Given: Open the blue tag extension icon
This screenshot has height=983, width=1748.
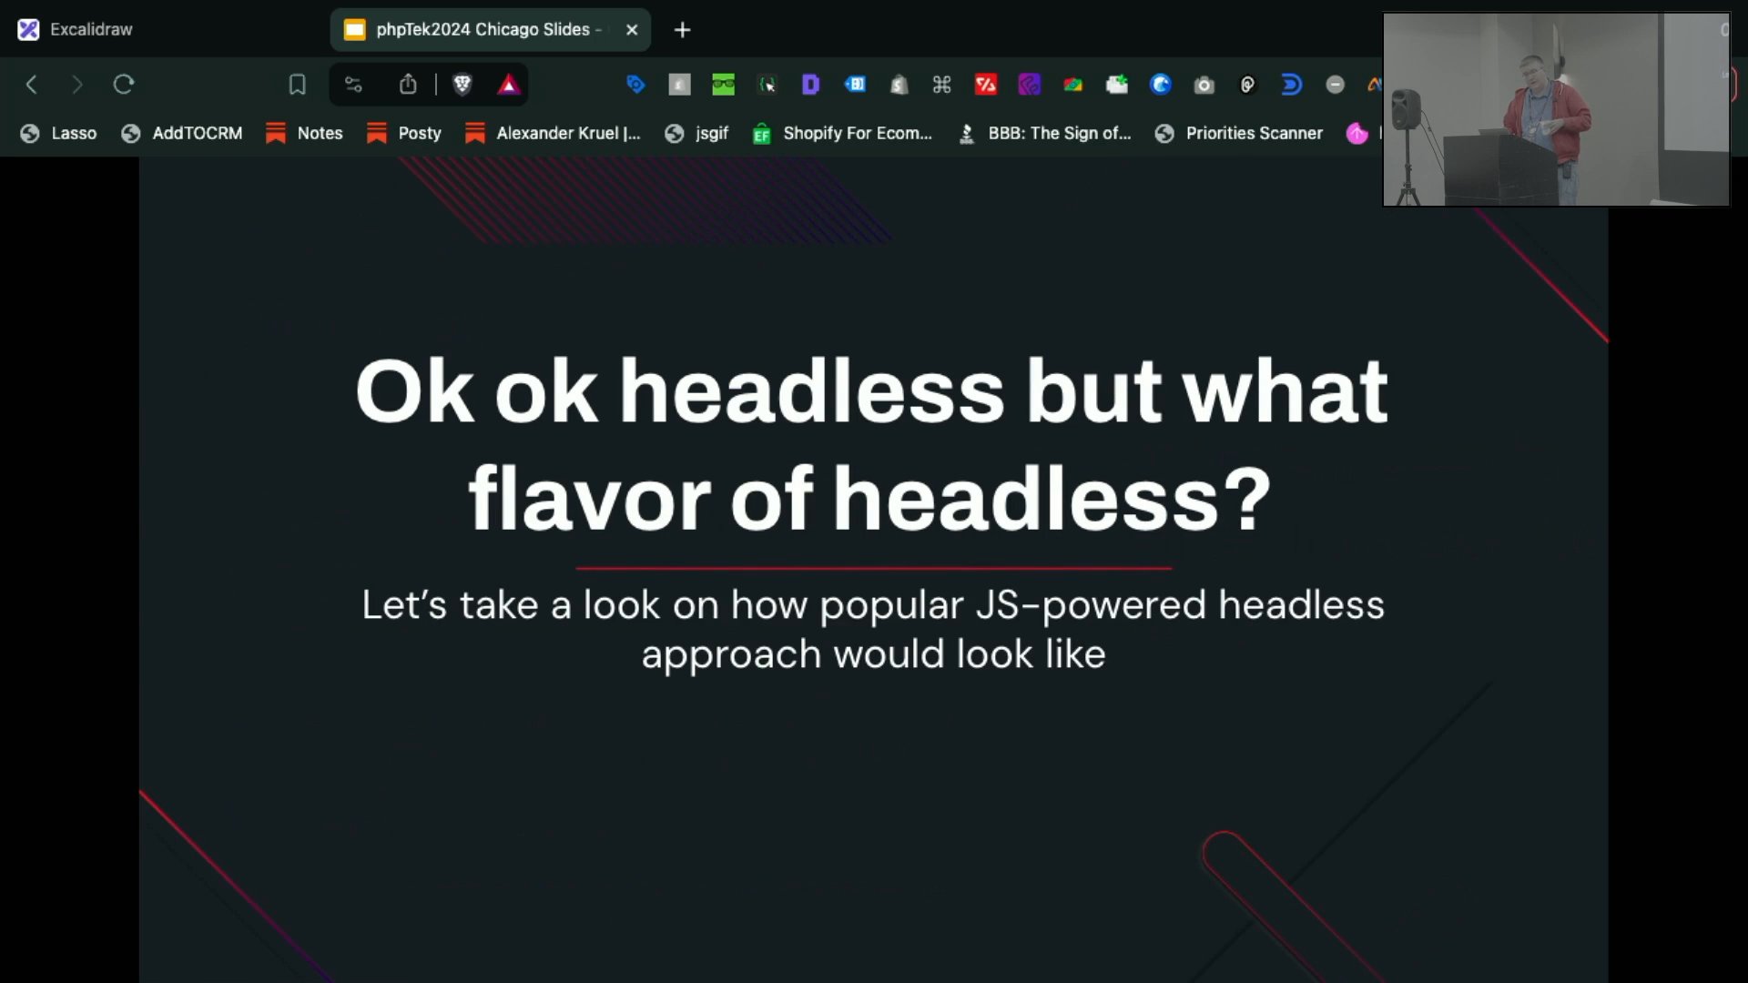Looking at the screenshot, I should 635,85.
